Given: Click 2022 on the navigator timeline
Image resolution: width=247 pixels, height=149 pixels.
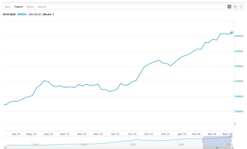Looking at the screenshot, I should click(133, 144).
